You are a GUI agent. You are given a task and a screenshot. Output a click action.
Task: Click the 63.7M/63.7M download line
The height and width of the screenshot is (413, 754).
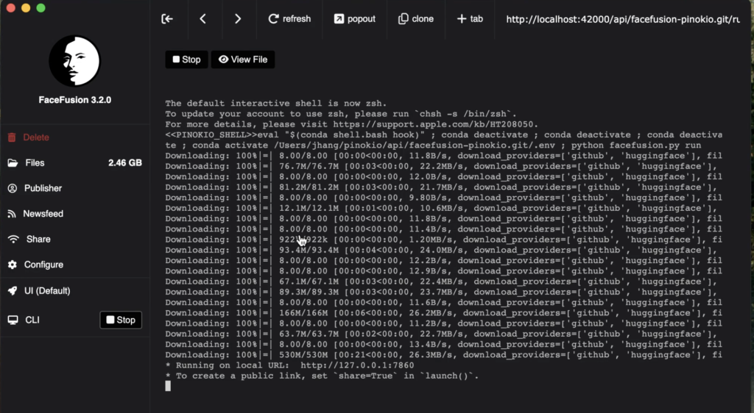point(441,334)
